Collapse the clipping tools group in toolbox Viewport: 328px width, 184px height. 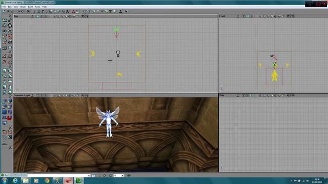click(x=10, y=52)
